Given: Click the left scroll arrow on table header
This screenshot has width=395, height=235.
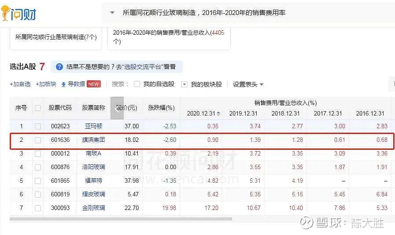Looking at the screenshot, I should pyautogui.click(x=117, y=108).
